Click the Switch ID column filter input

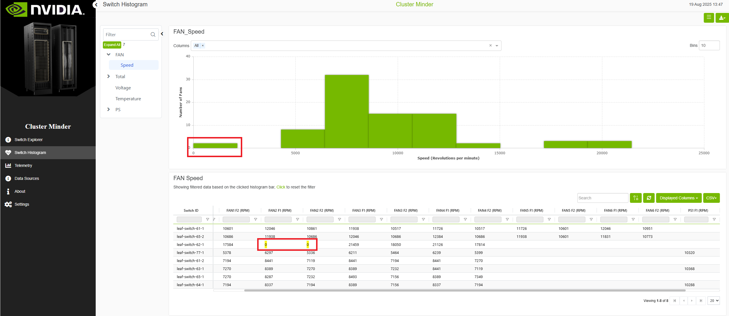click(189, 219)
